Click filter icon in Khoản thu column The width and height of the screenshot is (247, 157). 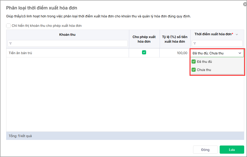[x=10, y=44]
